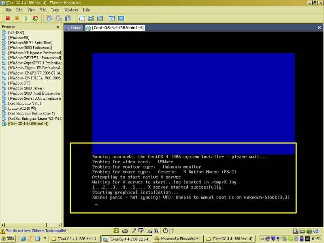Suspend the VM with the orange pause button
The width and height of the screenshot is (324, 243).
pos(17,18)
